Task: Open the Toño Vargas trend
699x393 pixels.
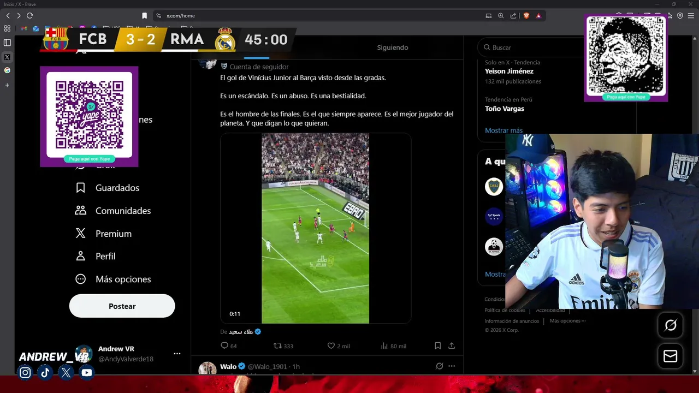Action: (x=505, y=109)
